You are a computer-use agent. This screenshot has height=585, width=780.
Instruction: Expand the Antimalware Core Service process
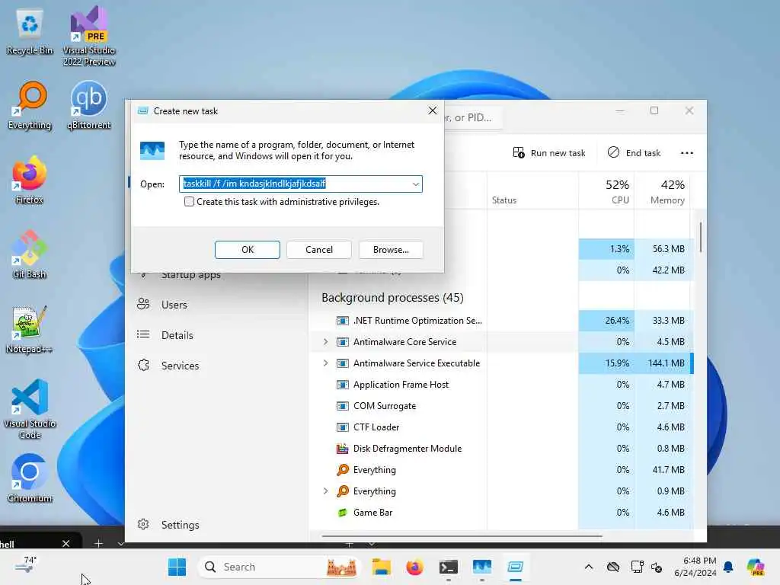point(325,342)
